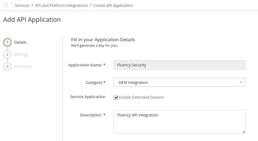Select the 'Service Application' label
This screenshot has height=141, width=258.
pyautogui.click(x=88, y=97)
